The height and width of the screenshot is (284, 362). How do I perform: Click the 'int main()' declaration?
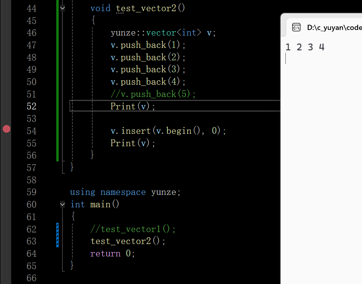[95, 204]
